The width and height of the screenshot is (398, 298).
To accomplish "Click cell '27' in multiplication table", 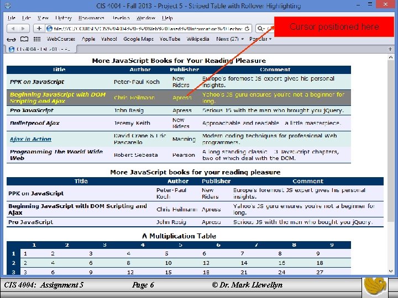I will [320, 272].
